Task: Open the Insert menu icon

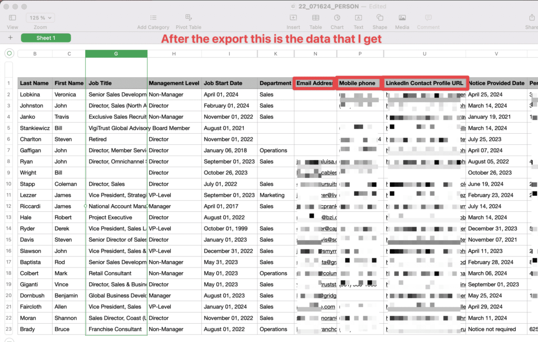Action: click(x=293, y=17)
